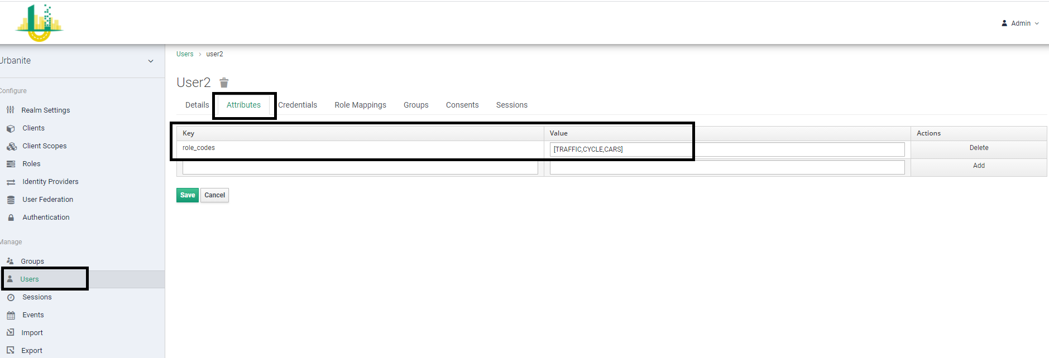Go to Authentication settings
This screenshot has width=1049, height=358.
[x=46, y=217]
